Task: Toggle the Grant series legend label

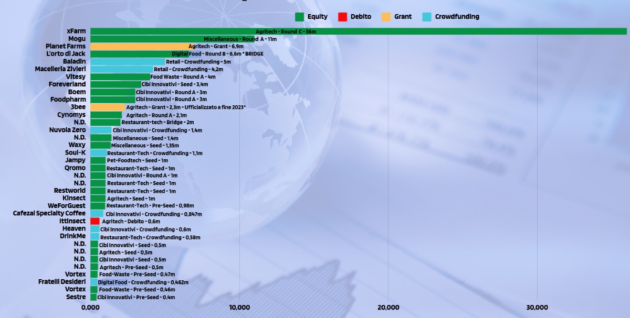Action: pos(403,17)
